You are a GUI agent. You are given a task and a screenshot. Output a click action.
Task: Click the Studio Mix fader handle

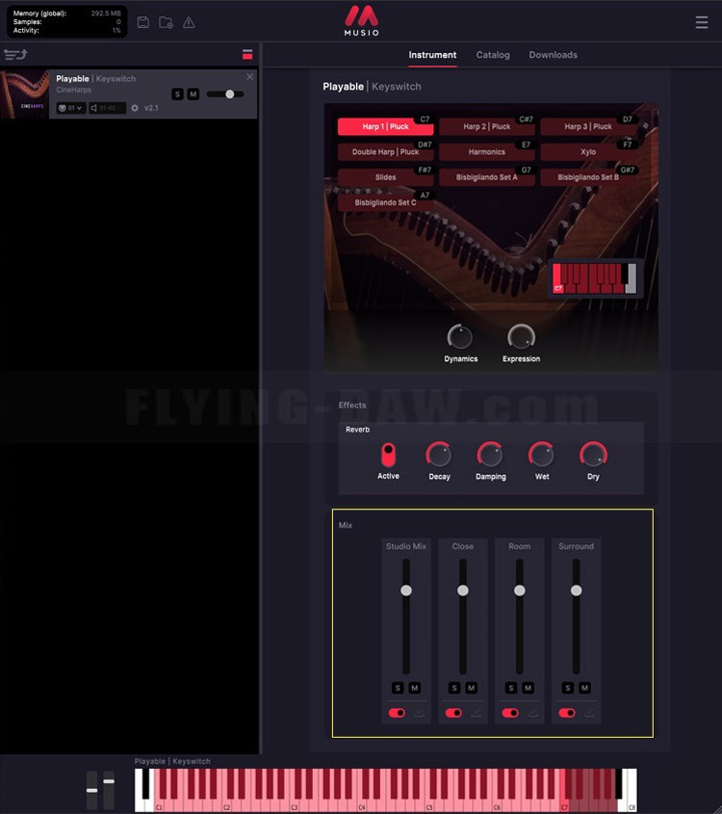click(x=406, y=591)
